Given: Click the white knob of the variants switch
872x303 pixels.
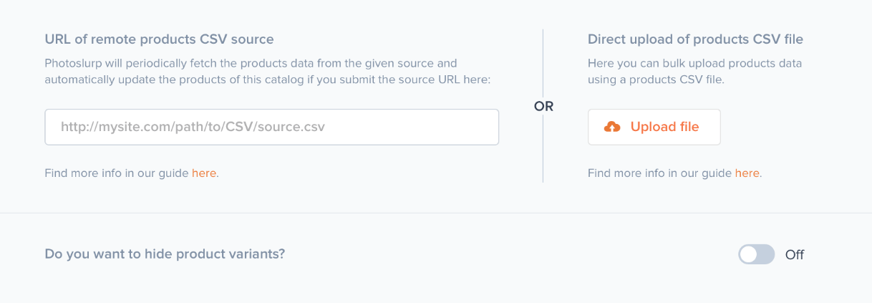Looking at the screenshot, I should coord(749,254).
